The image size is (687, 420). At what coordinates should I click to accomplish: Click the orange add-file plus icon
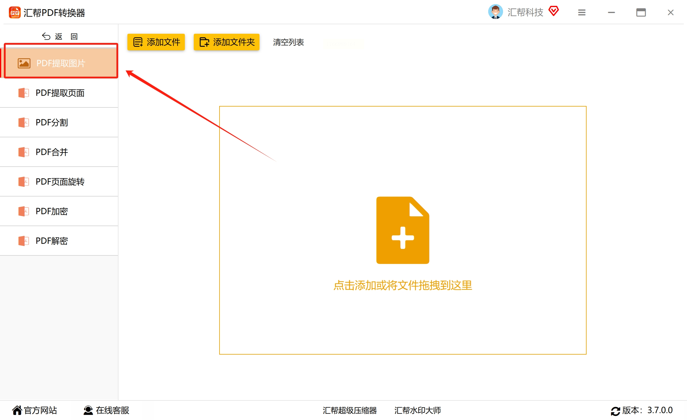[403, 230]
